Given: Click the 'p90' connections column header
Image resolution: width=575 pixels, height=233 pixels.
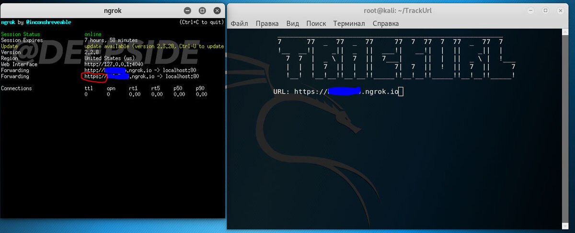Looking at the screenshot, I should click(x=200, y=88).
